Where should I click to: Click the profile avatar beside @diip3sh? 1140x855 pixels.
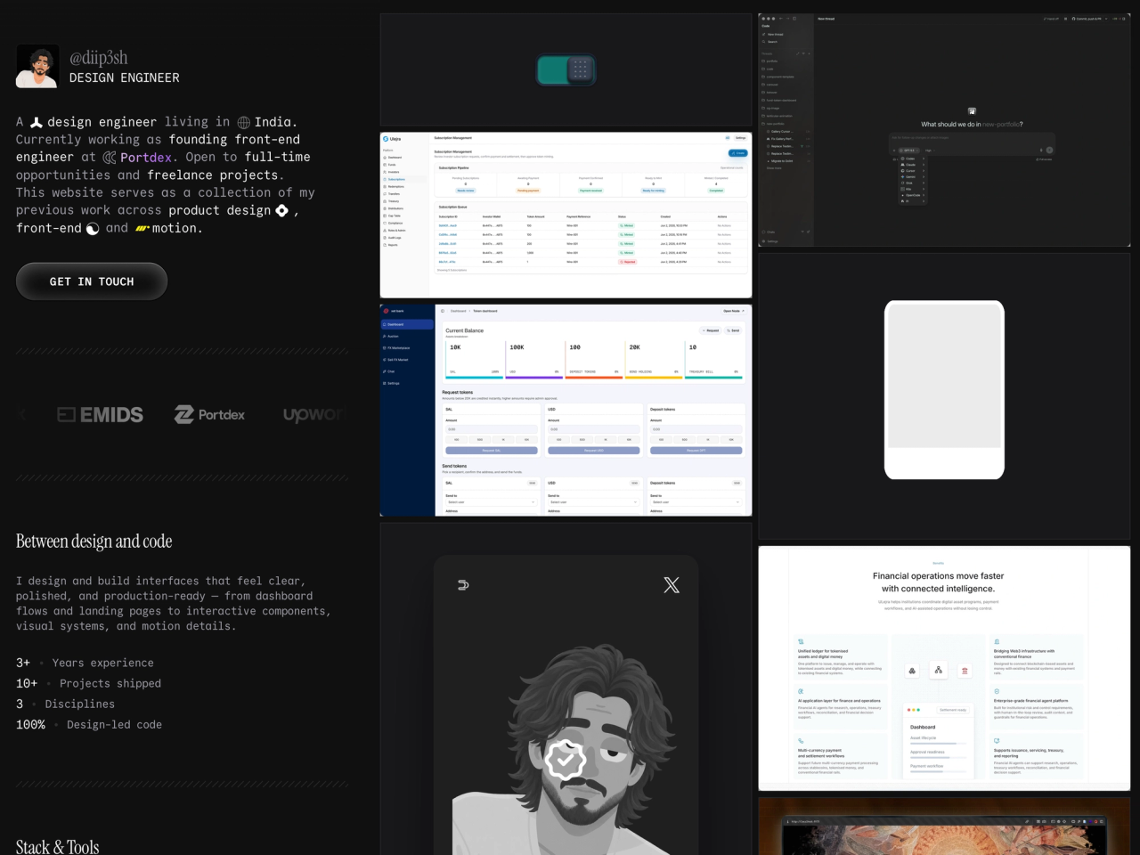coord(37,67)
